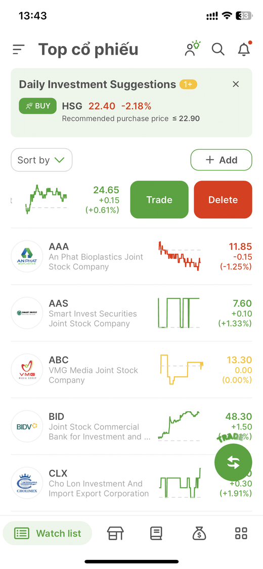Image resolution: width=263 pixels, height=569 pixels.
Task: Tap the search magnifier icon
Action: 218,49
